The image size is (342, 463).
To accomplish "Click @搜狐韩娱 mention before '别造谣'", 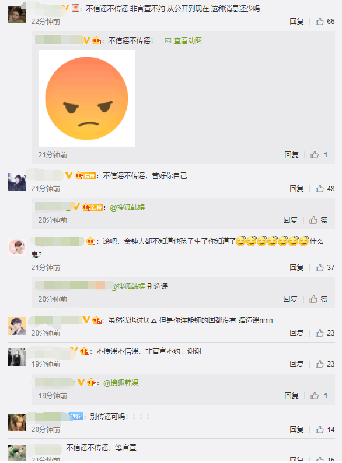I will 128,286.
